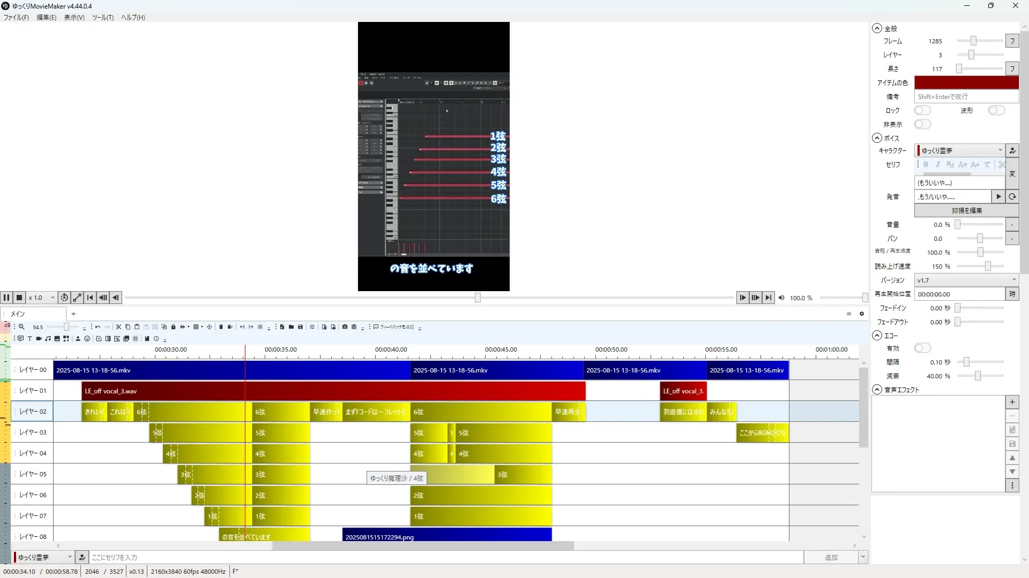Click the ここにセリフを入力 text field

(445, 557)
